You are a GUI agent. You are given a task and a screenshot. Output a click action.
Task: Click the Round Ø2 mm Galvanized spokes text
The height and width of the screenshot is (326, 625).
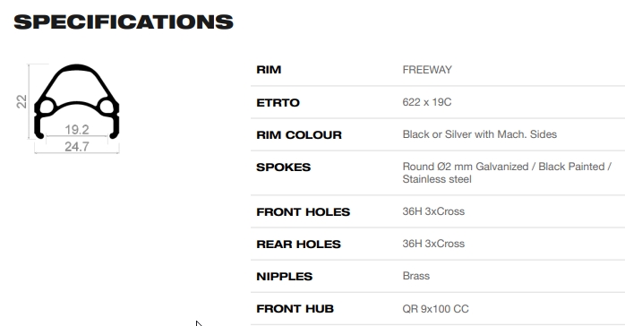[507, 173]
